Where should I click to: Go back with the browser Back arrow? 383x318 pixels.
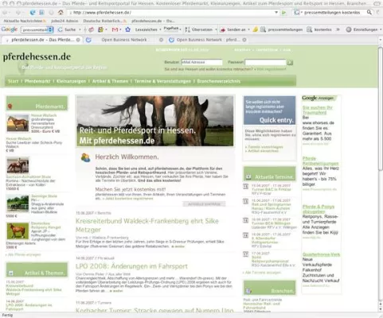5,13
